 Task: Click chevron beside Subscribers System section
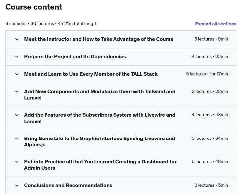(17, 115)
